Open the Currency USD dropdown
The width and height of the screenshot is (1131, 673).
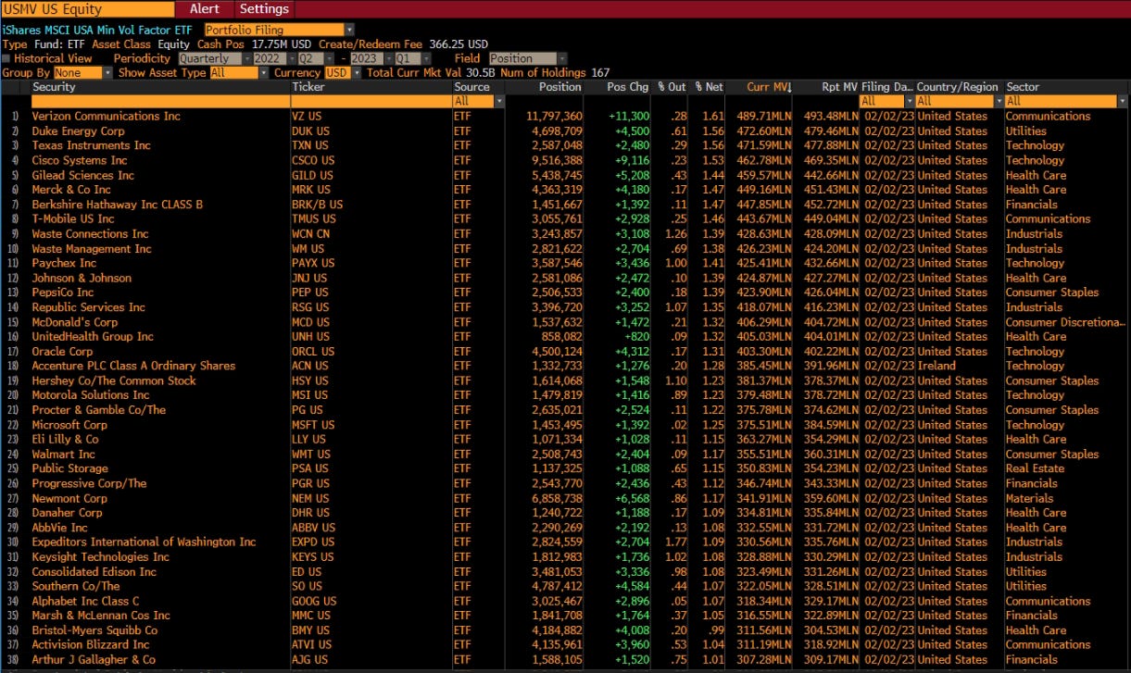point(342,72)
